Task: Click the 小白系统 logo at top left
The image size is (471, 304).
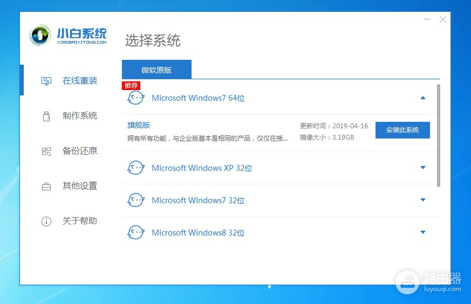Action: point(68,35)
